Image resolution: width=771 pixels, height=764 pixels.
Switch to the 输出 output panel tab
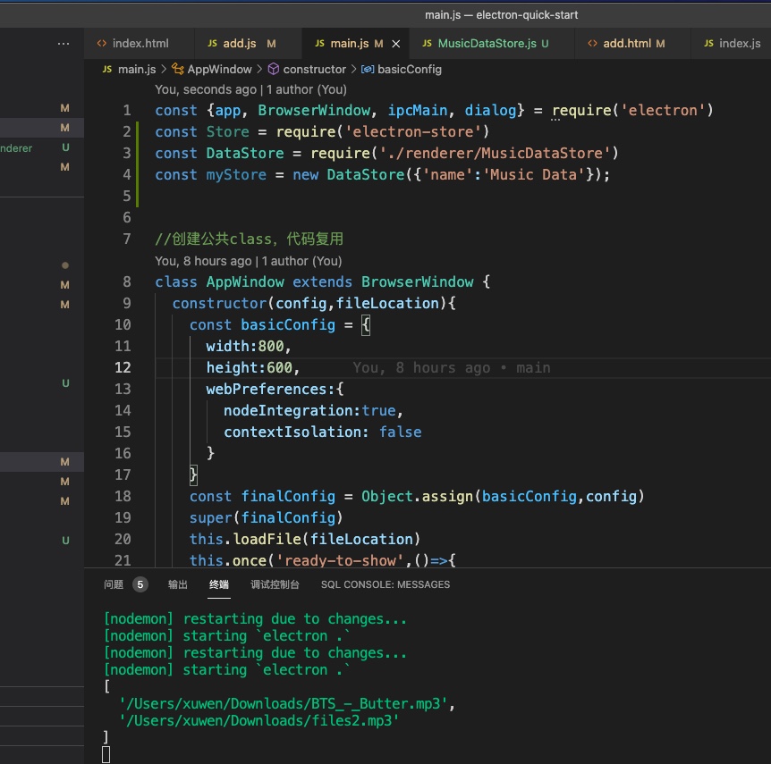click(x=178, y=584)
